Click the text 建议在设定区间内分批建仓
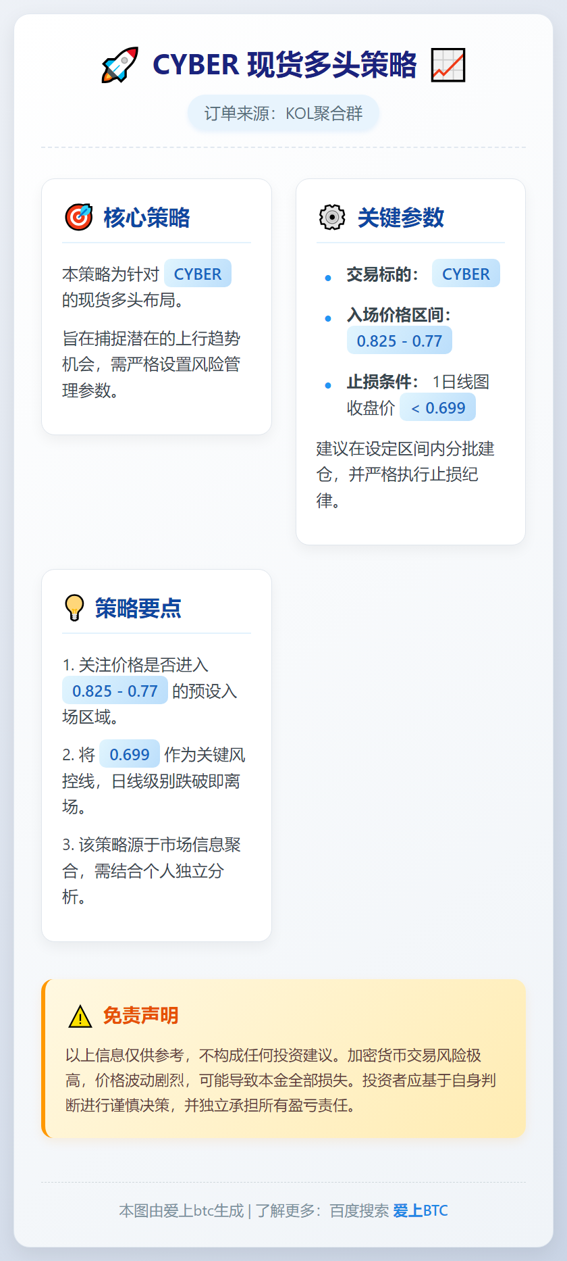567x1261 pixels. pos(405,462)
